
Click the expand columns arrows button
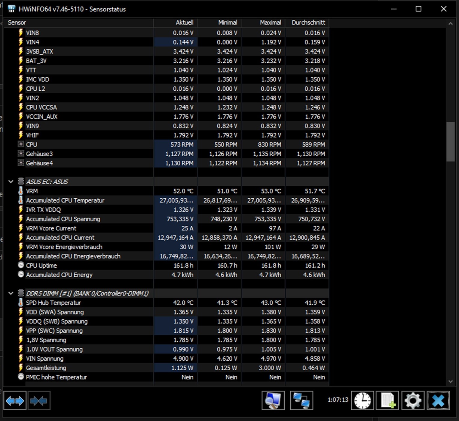point(15,401)
